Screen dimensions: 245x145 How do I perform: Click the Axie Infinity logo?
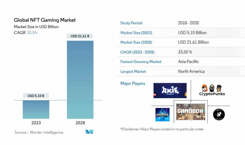coord(170,91)
